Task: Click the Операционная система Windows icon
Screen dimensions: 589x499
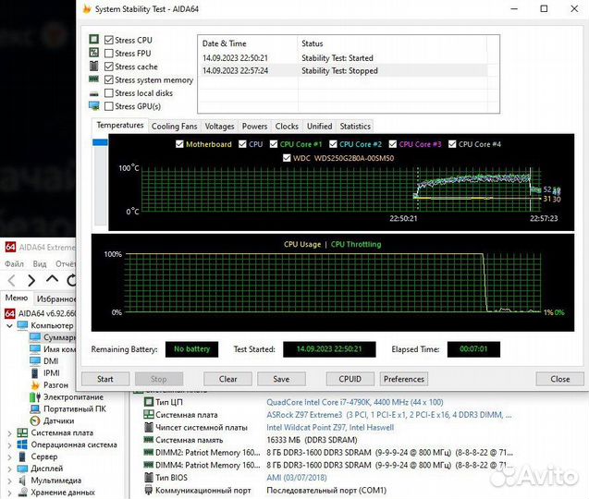Action: pyautogui.click(x=22, y=444)
